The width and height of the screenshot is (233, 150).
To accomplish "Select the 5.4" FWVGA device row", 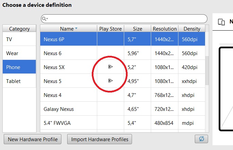I will [68, 123].
